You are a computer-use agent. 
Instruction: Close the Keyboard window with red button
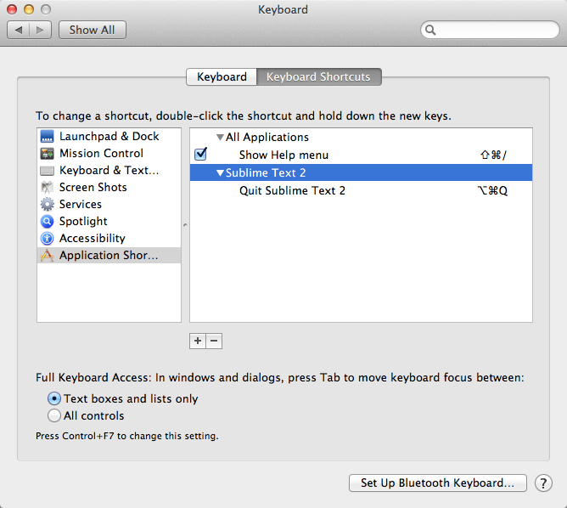click(12, 9)
